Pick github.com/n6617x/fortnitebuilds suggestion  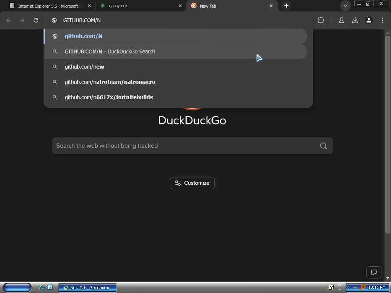point(176,97)
